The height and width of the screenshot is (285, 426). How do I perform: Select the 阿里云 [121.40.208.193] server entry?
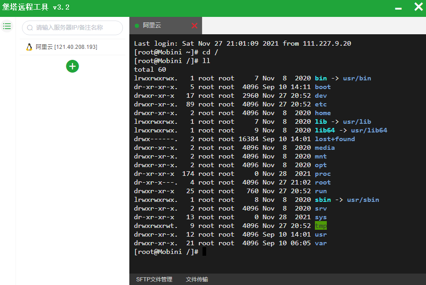[72, 47]
